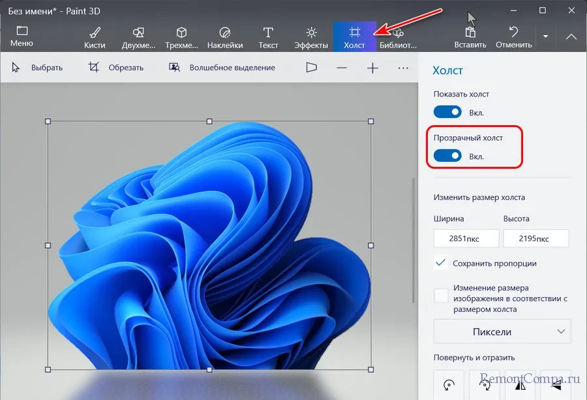Zoom out with the minus icon
Screen dimensions: 587x400
point(342,67)
